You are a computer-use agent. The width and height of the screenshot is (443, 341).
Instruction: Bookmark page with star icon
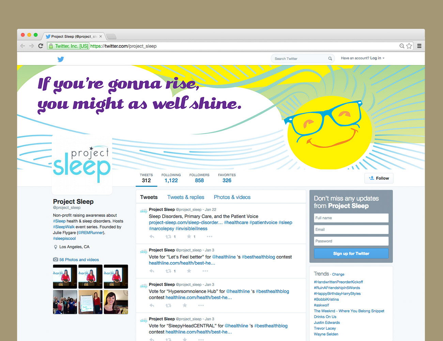[409, 46]
